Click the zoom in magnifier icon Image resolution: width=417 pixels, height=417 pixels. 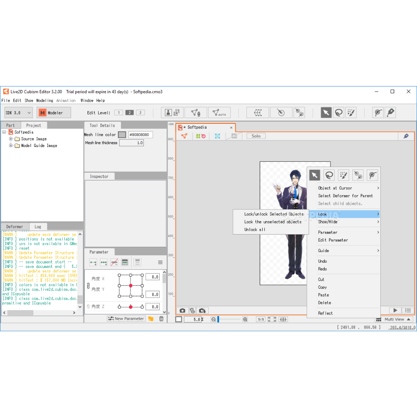245,320
